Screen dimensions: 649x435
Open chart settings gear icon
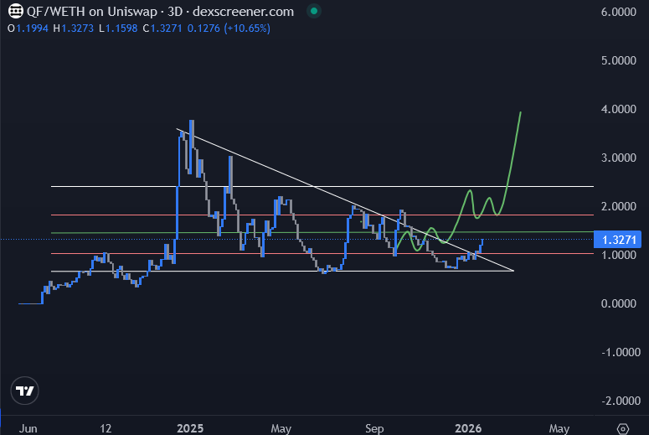623,428
